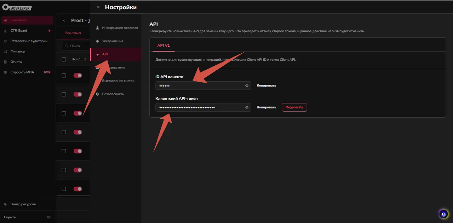453x223 pixels.
Task: Click the magnifier icon in Поиск
Action: 67,46
